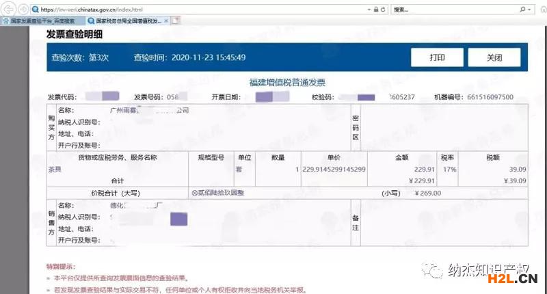Click the magnifier icon in search box
The width and height of the screenshot is (547, 294).
point(522,10)
